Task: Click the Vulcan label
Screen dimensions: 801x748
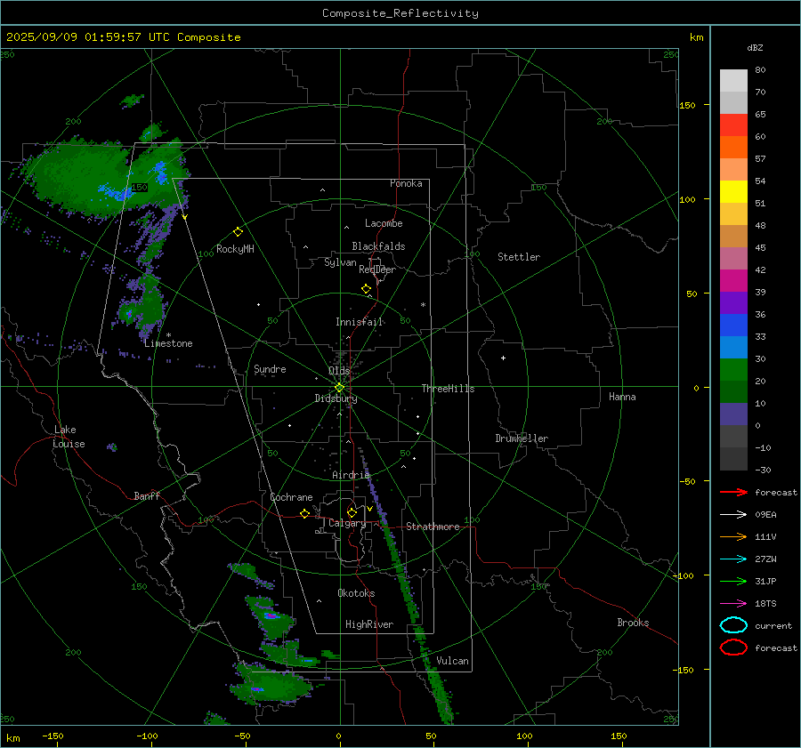Action: (x=452, y=661)
